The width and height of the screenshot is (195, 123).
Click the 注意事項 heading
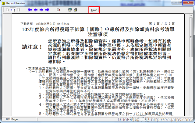click(x=97, y=34)
